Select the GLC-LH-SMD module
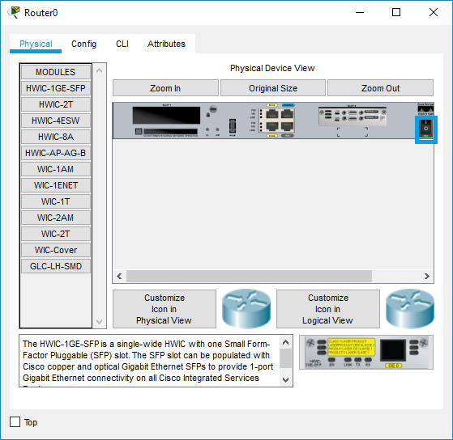Screen dimensions: 453x440 point(55,266)
